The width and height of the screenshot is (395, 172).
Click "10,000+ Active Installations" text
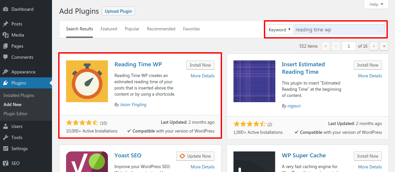[92, 131]
